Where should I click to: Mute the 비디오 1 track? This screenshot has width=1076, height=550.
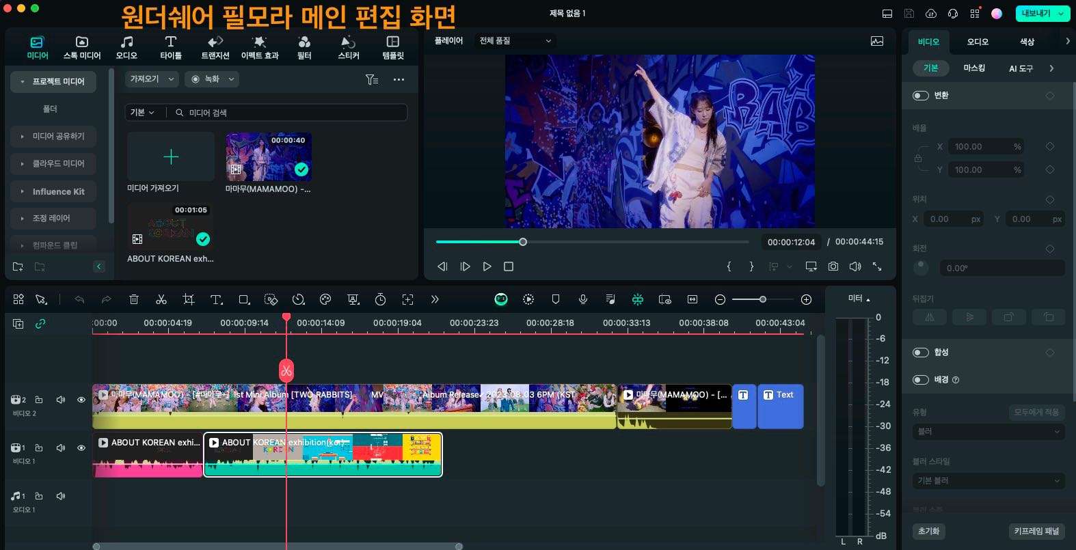61,448
